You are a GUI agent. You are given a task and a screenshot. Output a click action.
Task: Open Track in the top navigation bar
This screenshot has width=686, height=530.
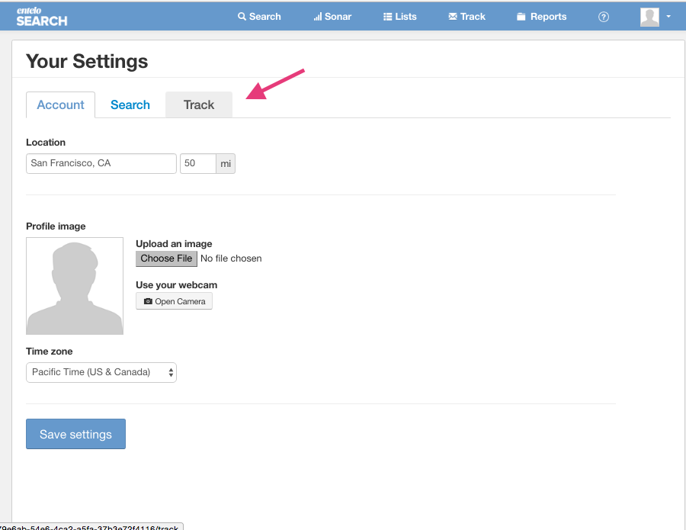[x=466, y=17]
